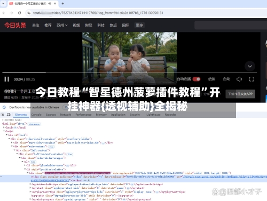The height and width of the screenshot is (201, 267).
Task: Collapse the div id="root" node
Action: (x=6, y=135)
